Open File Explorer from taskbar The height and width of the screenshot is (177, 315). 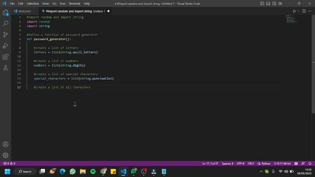[83, 172]
